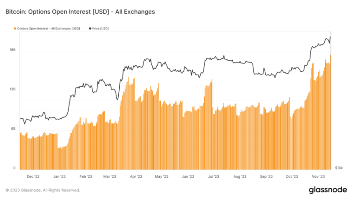Click the orange Options Open Interest legend dot
Screen dimensions: 352x198
tap(15, 29)
